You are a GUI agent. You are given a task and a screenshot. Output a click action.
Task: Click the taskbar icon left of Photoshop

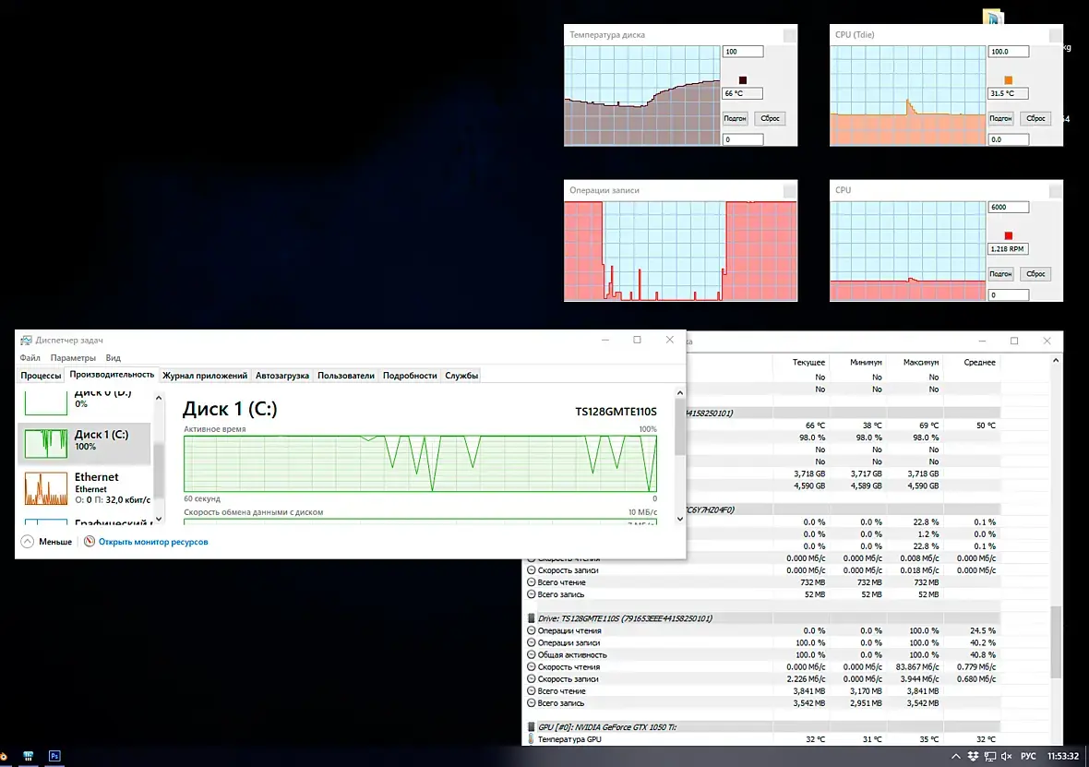[x=29, y=756]
